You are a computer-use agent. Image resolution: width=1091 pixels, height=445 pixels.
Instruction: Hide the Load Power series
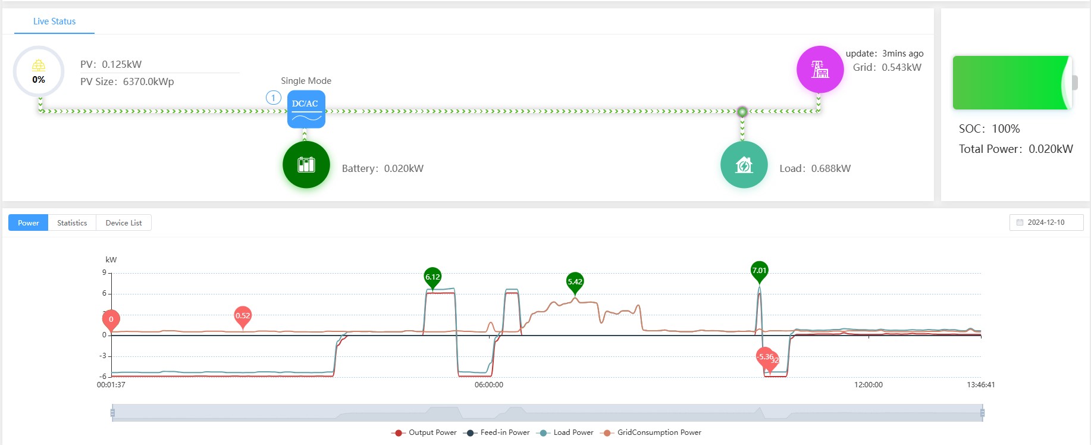click(566, 433)
